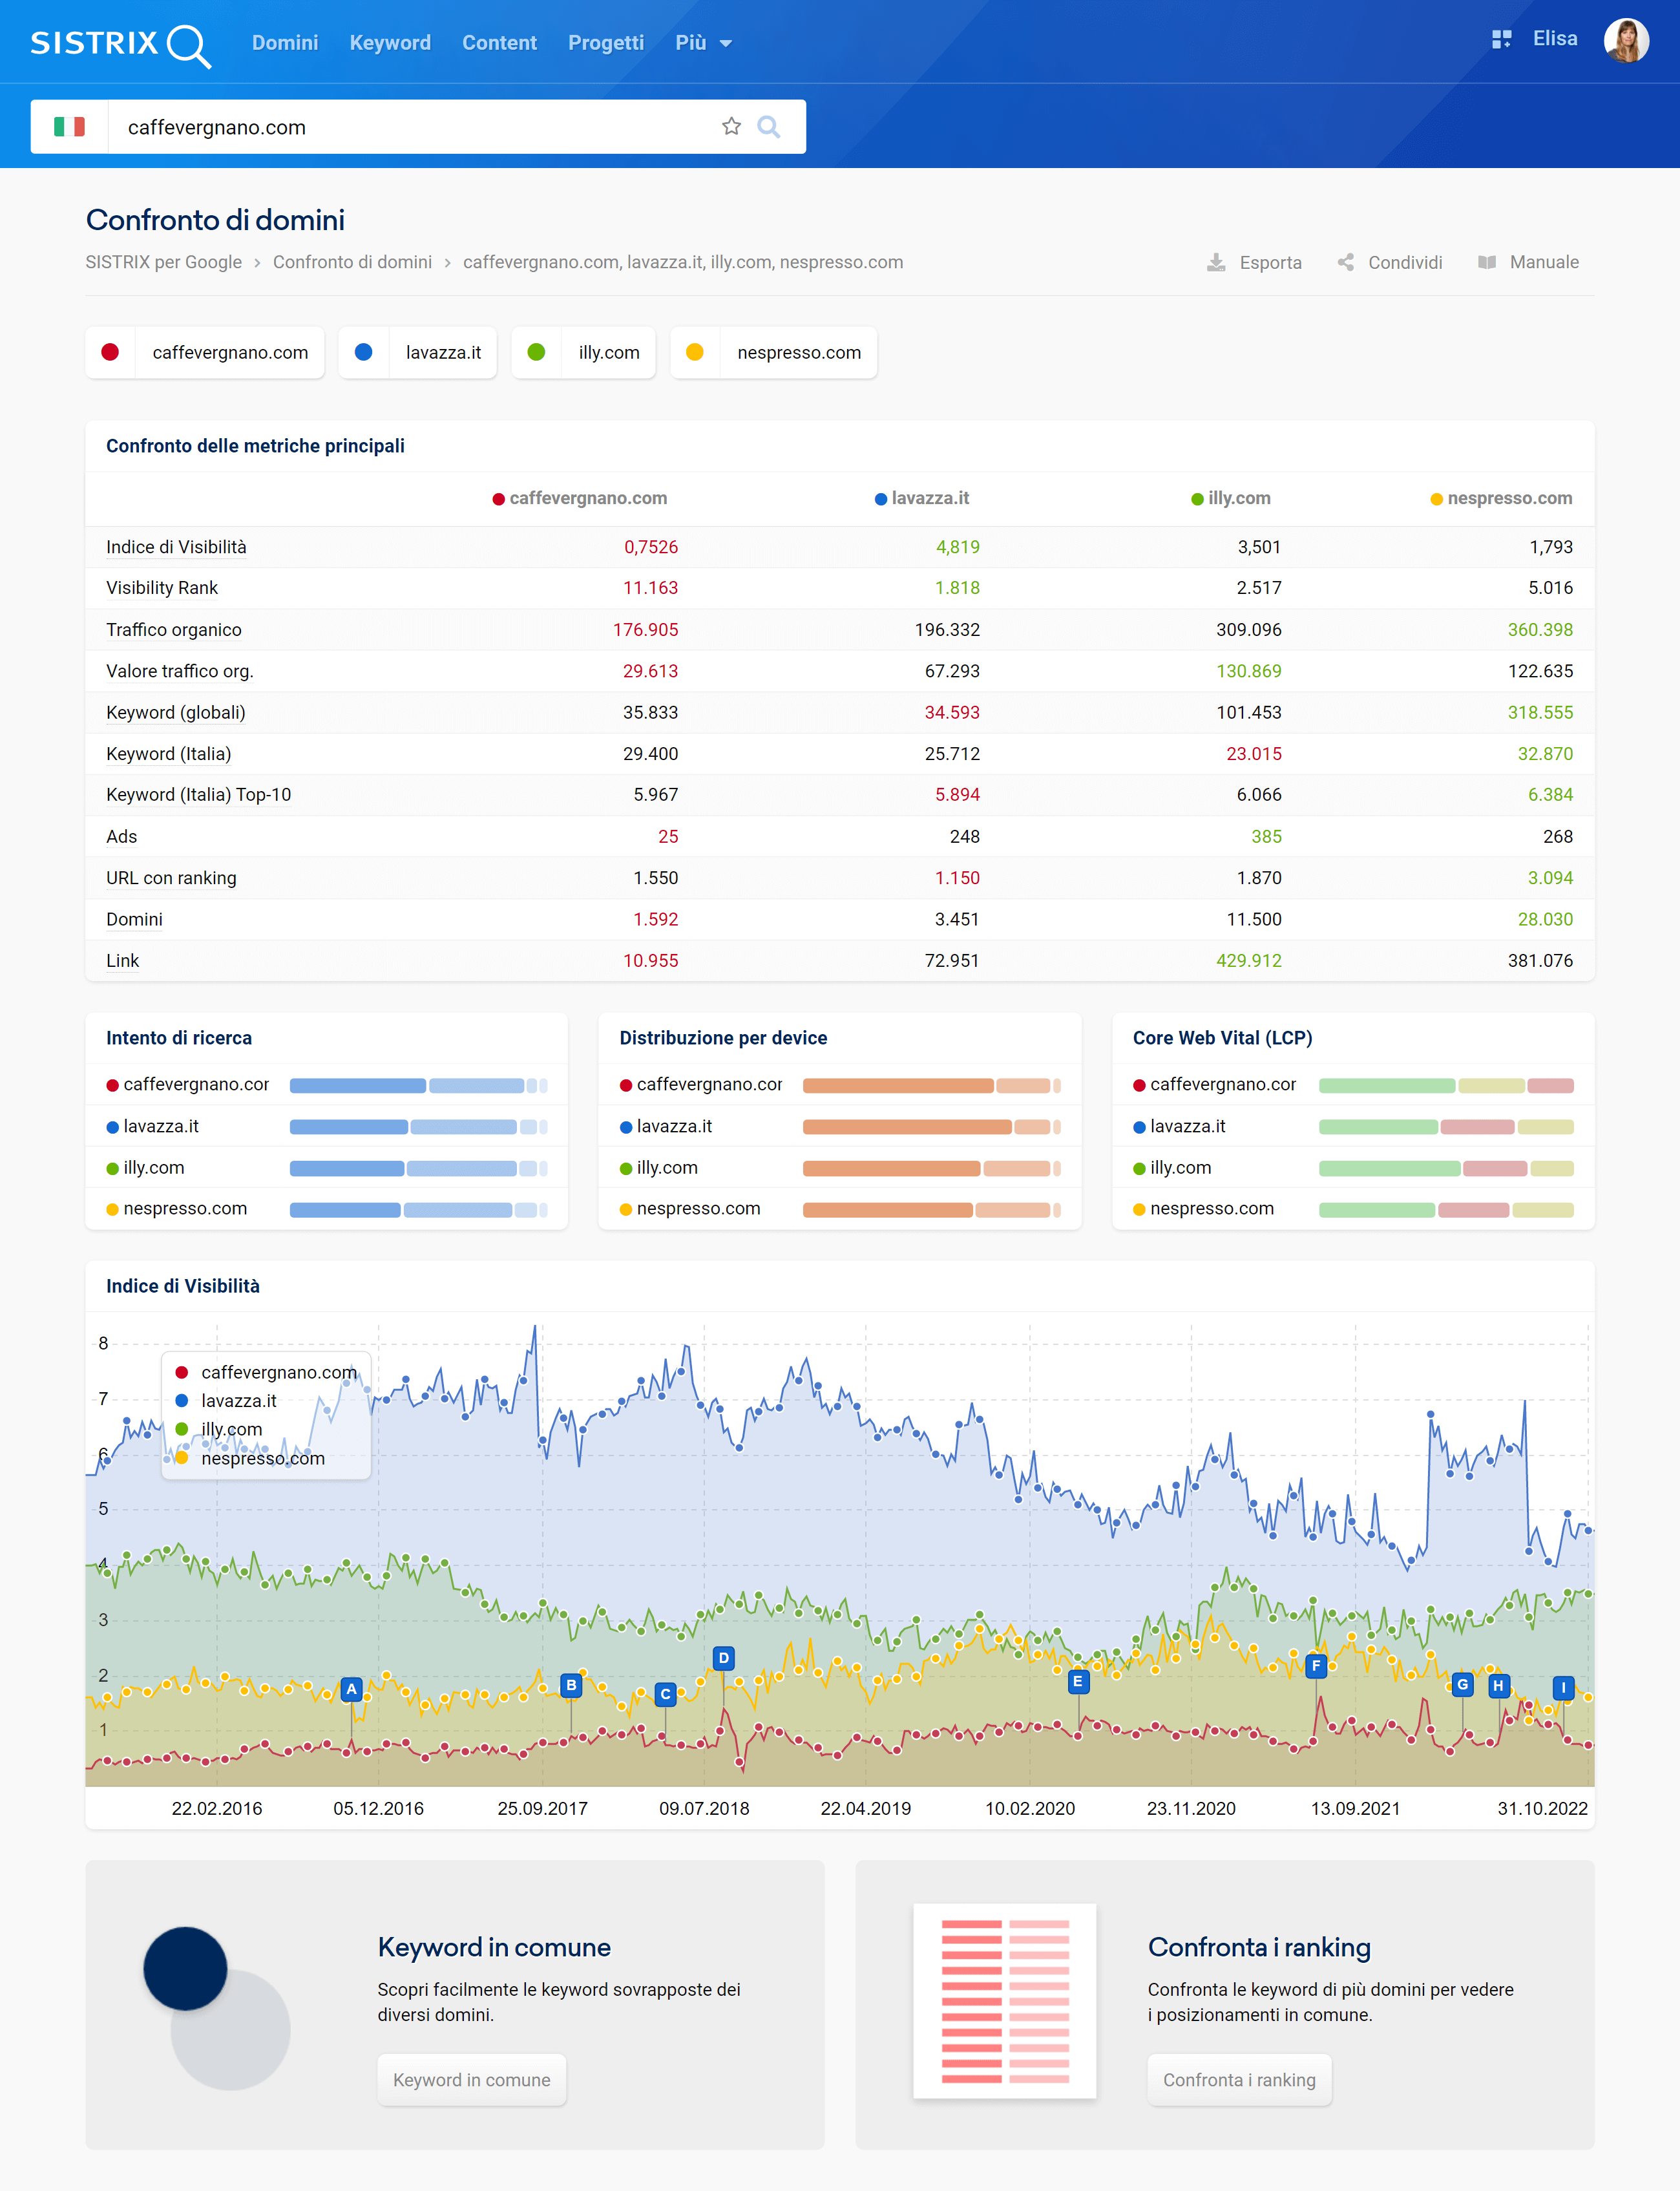1680x2191 pixels.
Task: Click the Confronta i ranking list thumbnail
Action: click(x=1004, y=2000)
